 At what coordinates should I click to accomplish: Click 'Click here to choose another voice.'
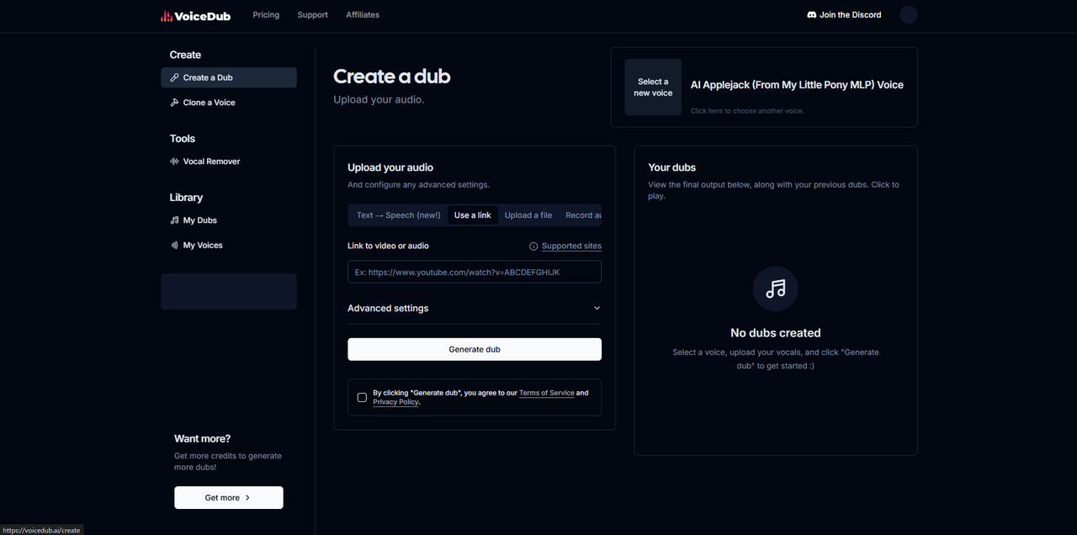tap(747, 111)
